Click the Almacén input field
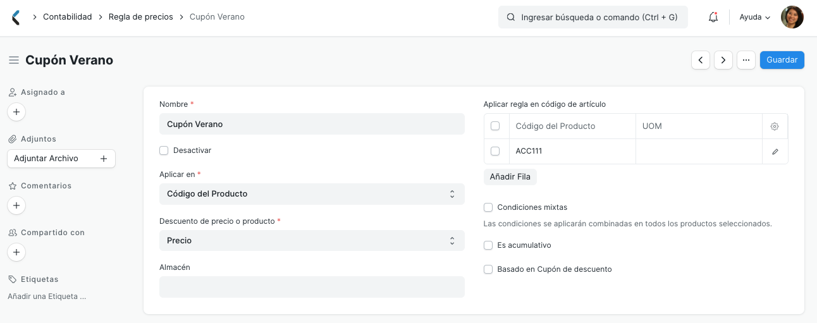 pos(312,287)
